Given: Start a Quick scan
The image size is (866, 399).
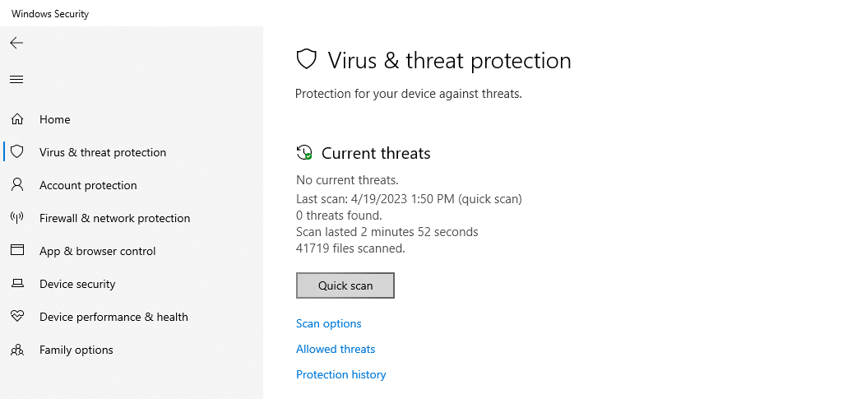Looking at the screenshot, I should [x=345, y=285].
